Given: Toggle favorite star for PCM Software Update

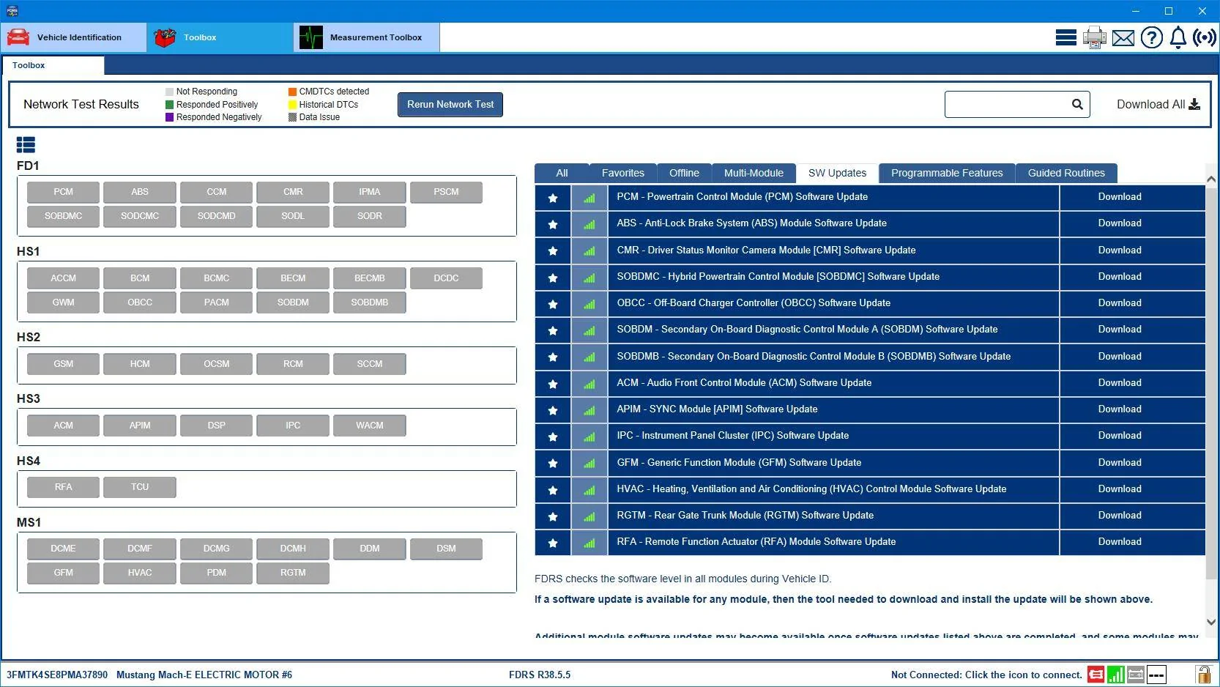Looking at the screenshot, I should pyautogui.click(x=553, y=198).
